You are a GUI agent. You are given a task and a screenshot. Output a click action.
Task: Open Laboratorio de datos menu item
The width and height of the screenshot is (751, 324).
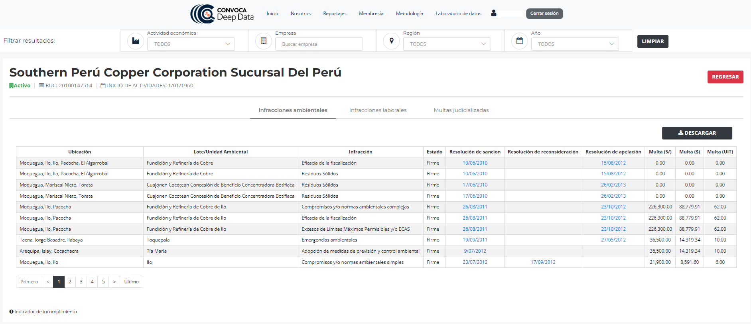pyautogui.click(x=458, y=14)
